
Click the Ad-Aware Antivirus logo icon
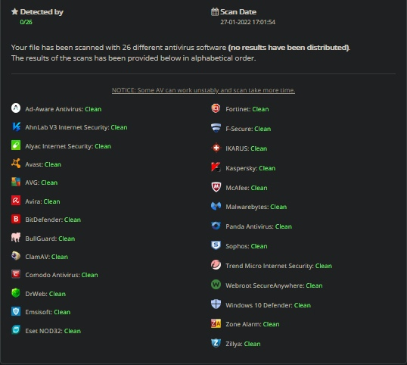(16, 108)
